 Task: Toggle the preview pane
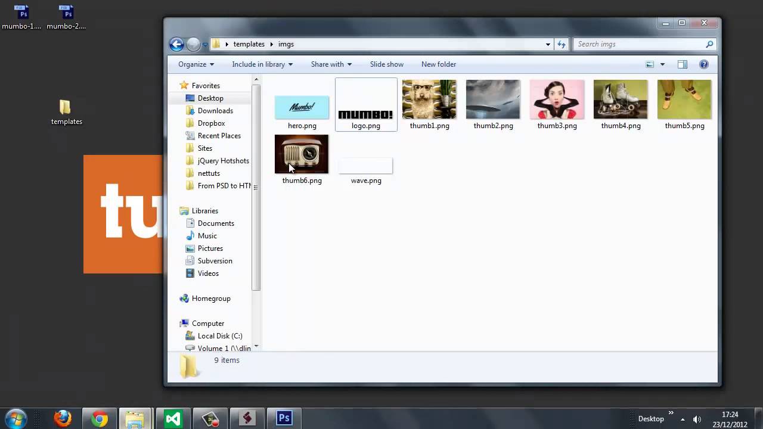click(x=683, y=64)
